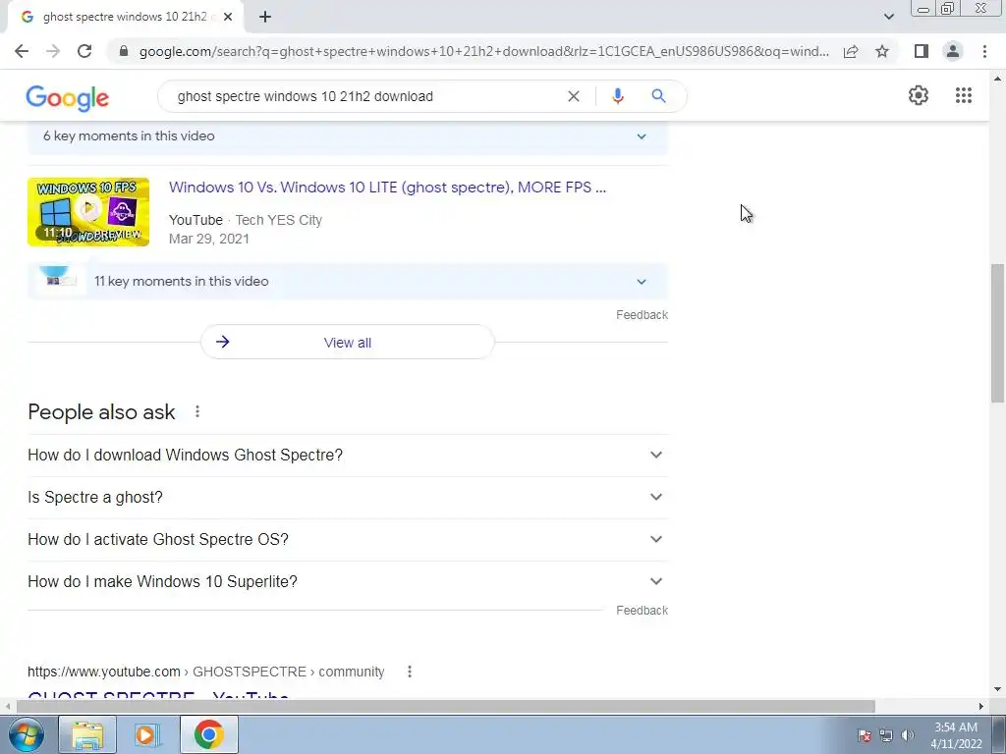Select the ghost spectre windows 10 21h2 tab

coord(125,18)
